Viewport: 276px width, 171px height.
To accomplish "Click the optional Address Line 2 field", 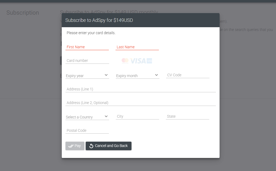I will click(141, 103).
